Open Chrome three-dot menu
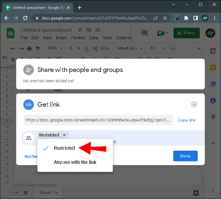Viewport: 221px width, 199px height. 215,18
